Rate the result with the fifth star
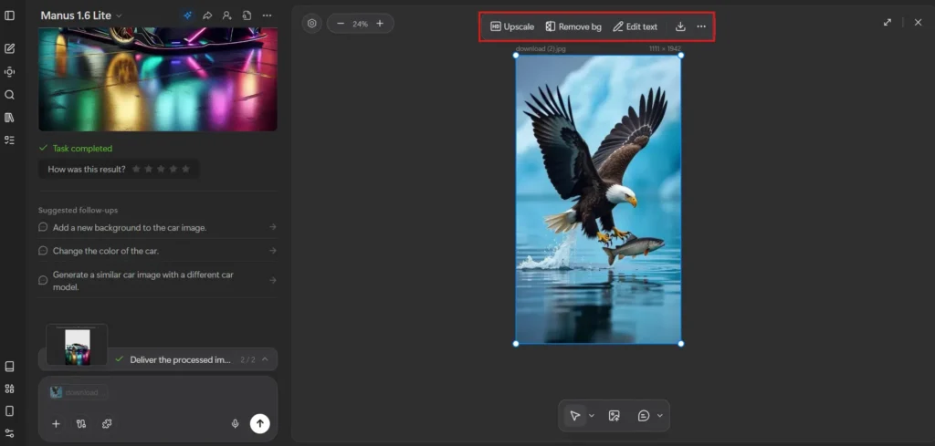 (186, 169)
